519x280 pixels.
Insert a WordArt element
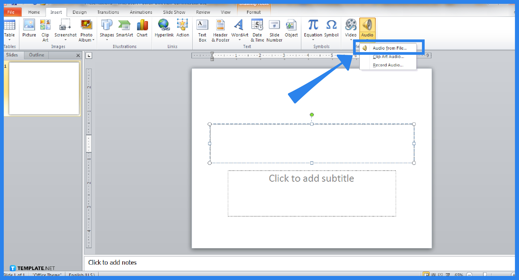pyautogui.click(x=239, y=28)
